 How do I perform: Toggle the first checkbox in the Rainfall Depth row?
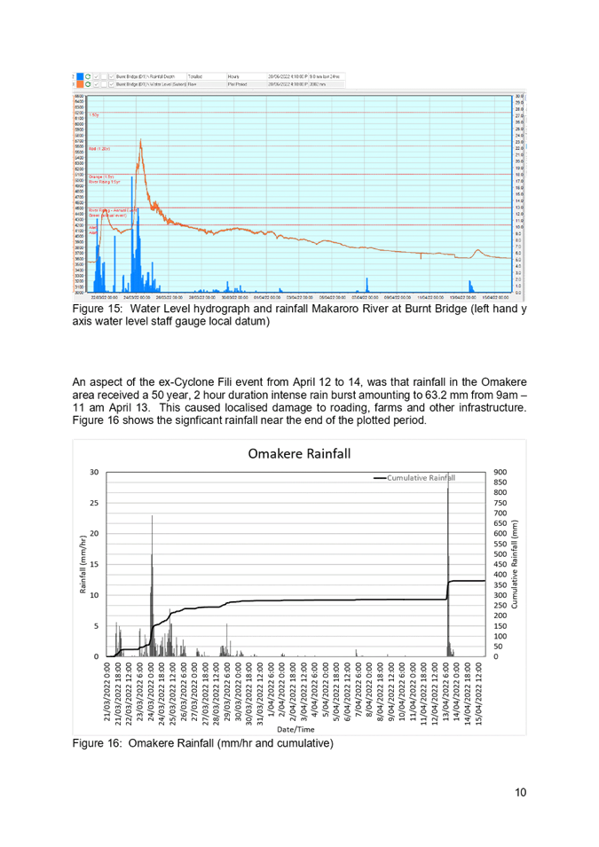click(x=96, y=76)
